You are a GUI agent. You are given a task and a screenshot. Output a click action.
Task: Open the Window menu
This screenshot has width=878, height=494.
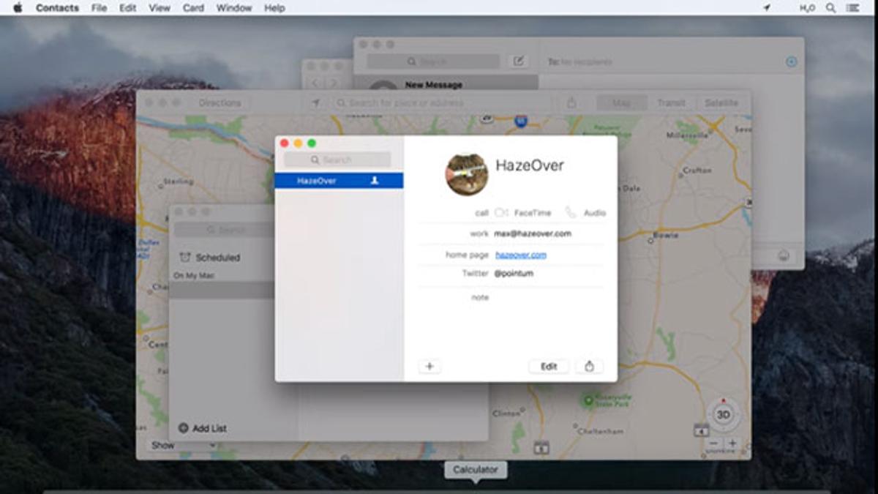(234, 8)
